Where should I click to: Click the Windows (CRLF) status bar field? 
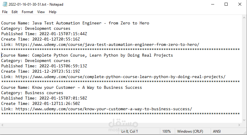click(190, 131)
